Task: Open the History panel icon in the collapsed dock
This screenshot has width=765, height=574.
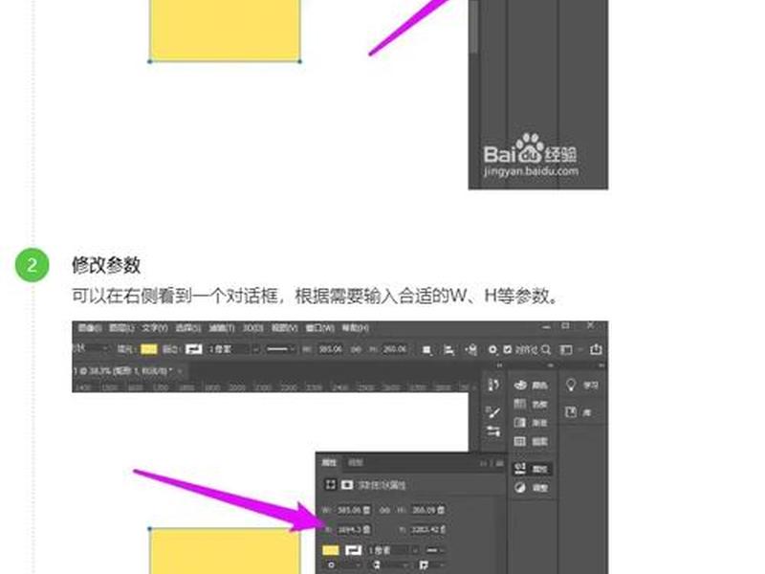Action: [x=493, y=386]
